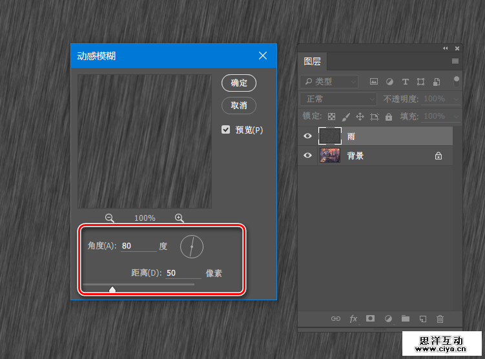Click the distance slider handle
Image resolution: width=485 pixels, height=359 pixels.
[x=112, y=289]
